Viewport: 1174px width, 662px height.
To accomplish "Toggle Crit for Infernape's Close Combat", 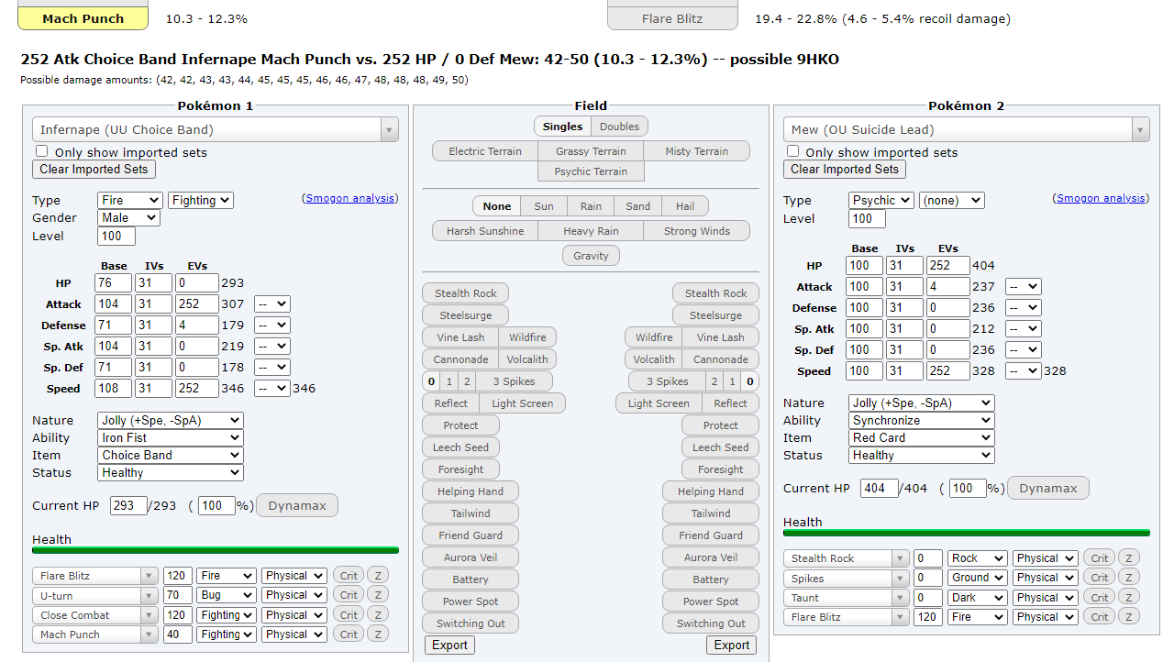I will (x=349, y=615).
